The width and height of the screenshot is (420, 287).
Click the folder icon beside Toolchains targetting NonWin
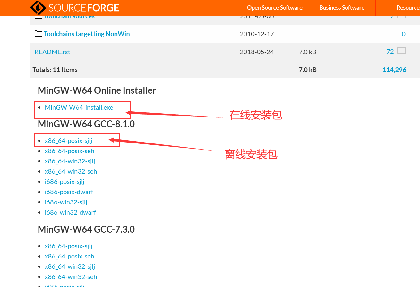[38, 34]
